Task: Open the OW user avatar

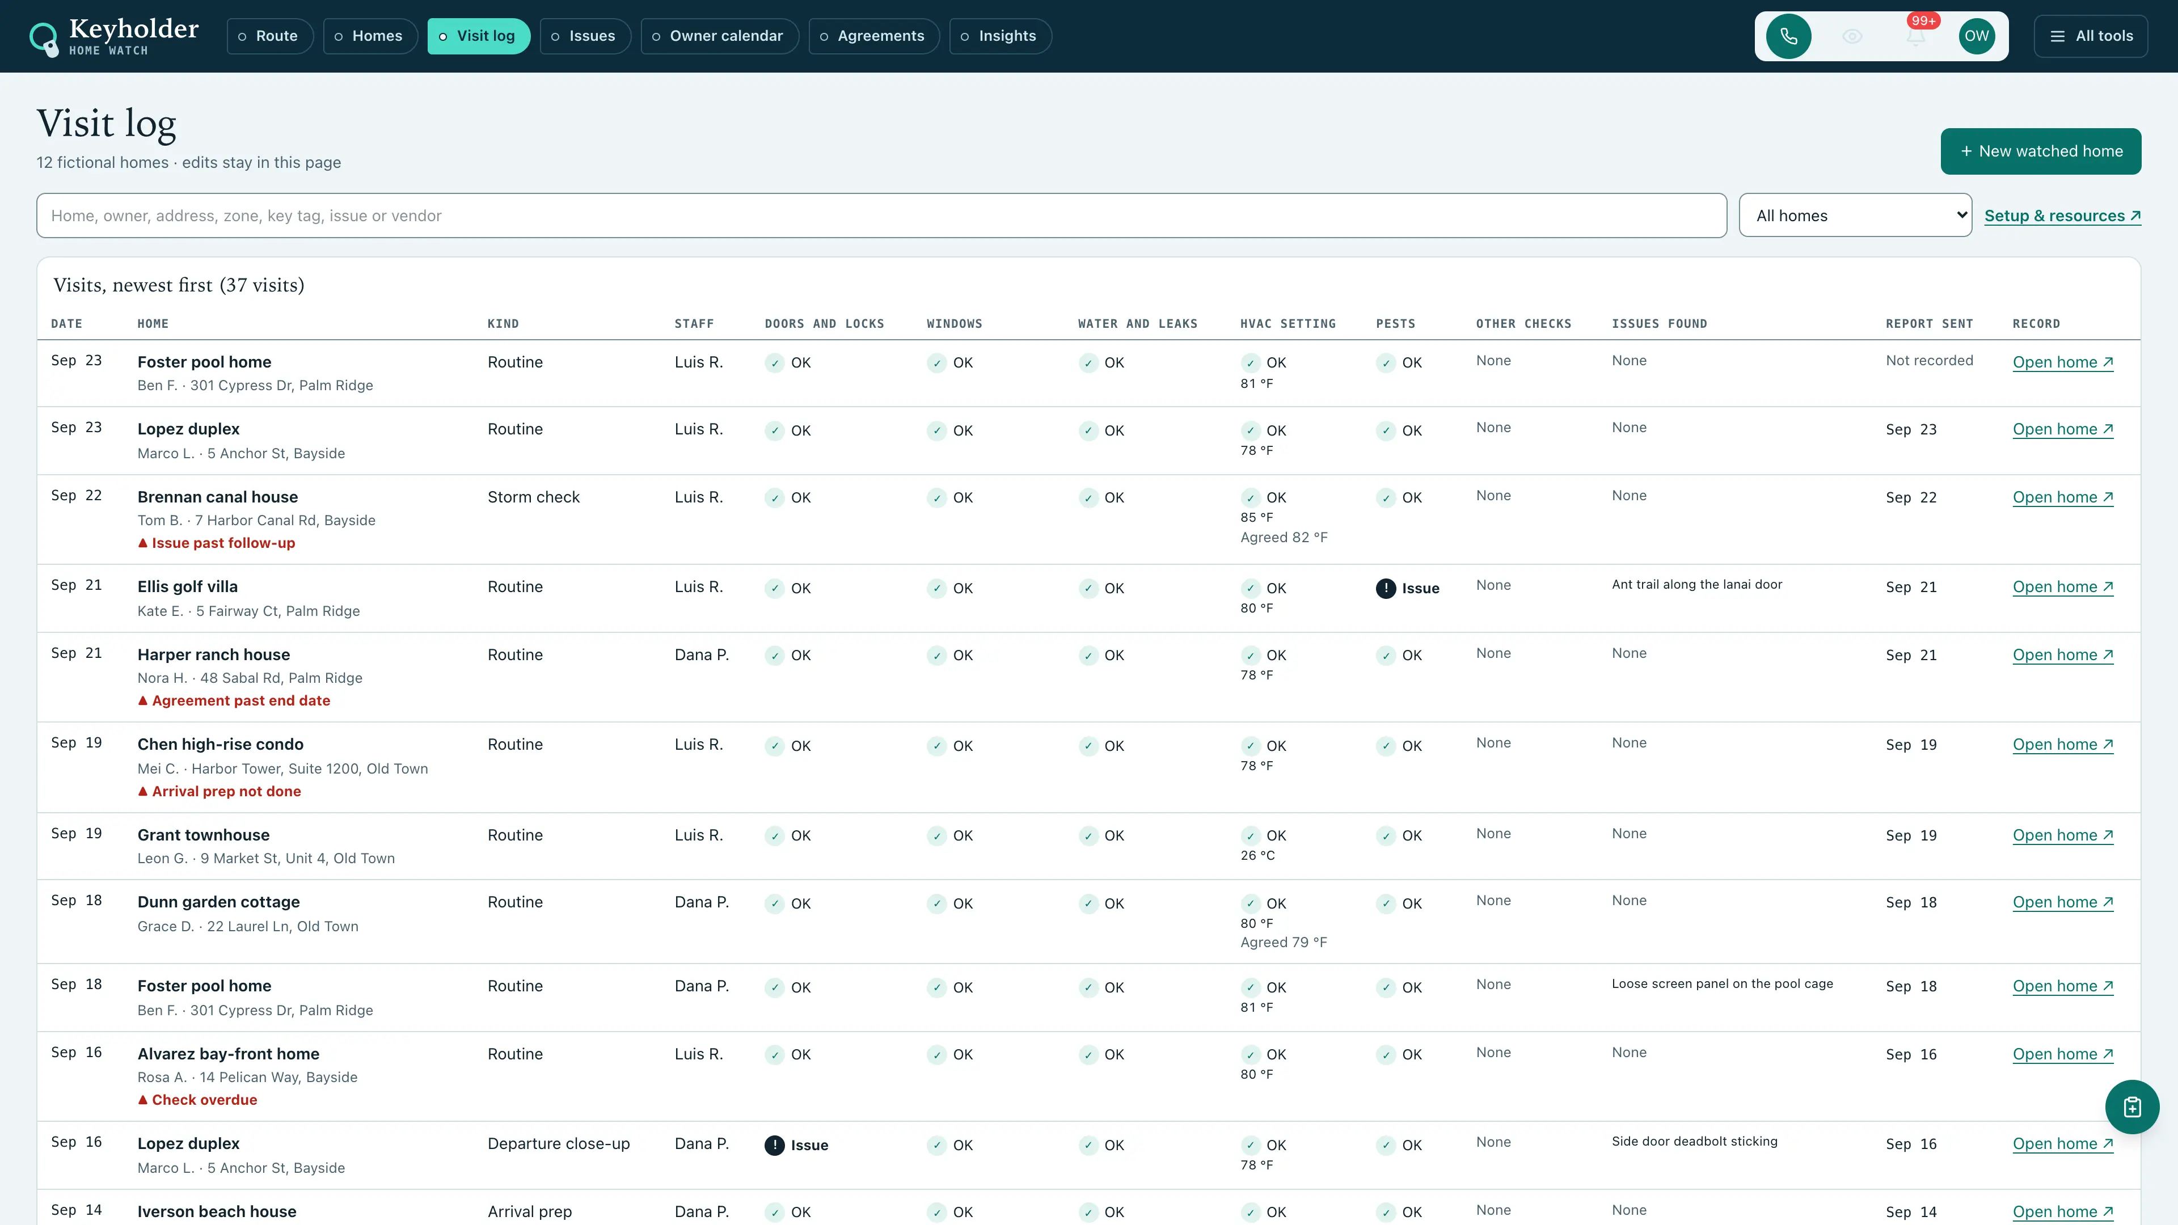Action: click(x=1977, y=36)
